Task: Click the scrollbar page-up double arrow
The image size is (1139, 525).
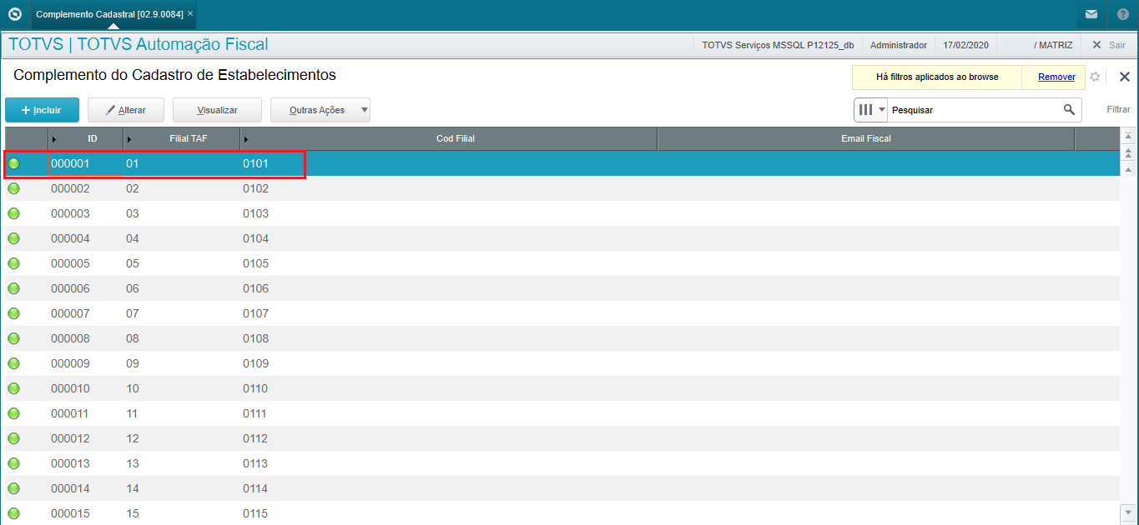Action: pos(1128,153)
